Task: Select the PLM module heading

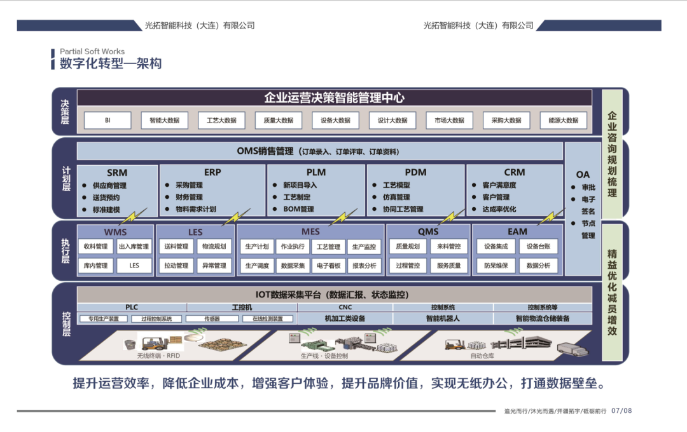Action: pyautogui.click(x=316, y=172)
